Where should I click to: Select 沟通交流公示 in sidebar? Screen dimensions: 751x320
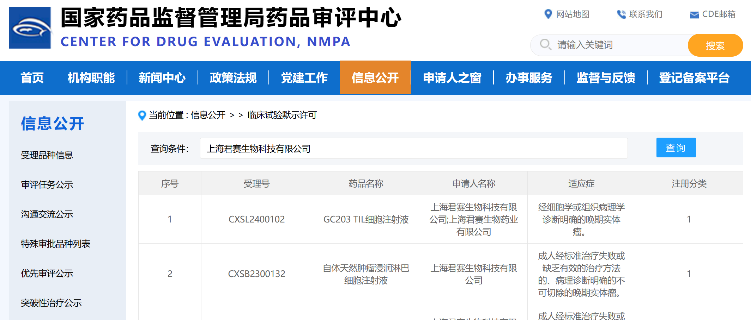pos(47,214)
